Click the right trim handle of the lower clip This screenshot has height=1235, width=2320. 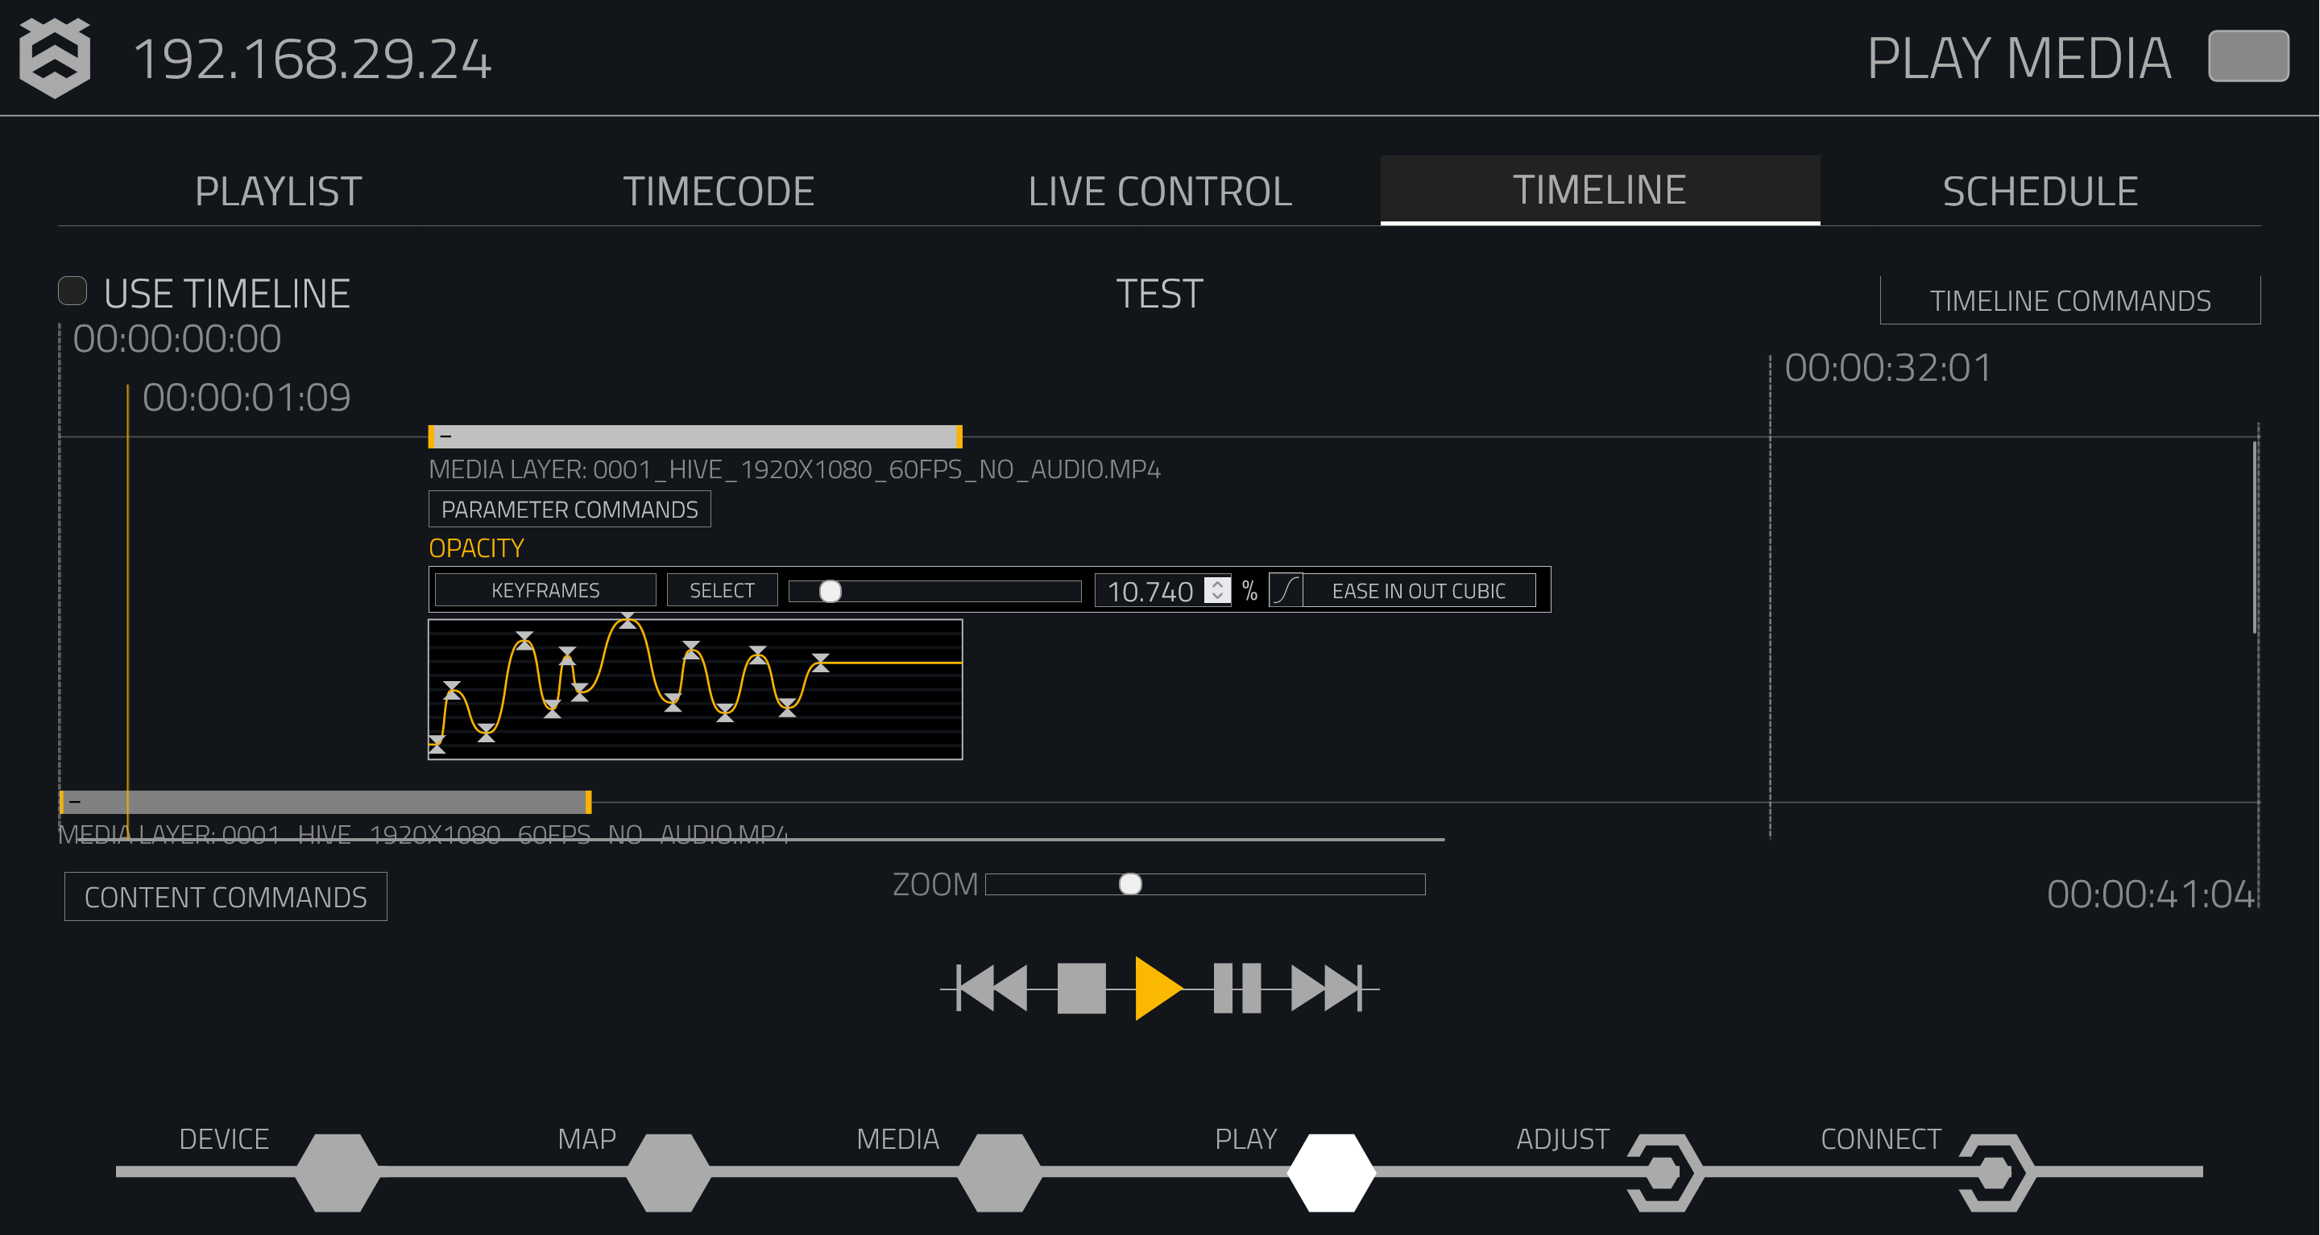[x=588, y=801]
